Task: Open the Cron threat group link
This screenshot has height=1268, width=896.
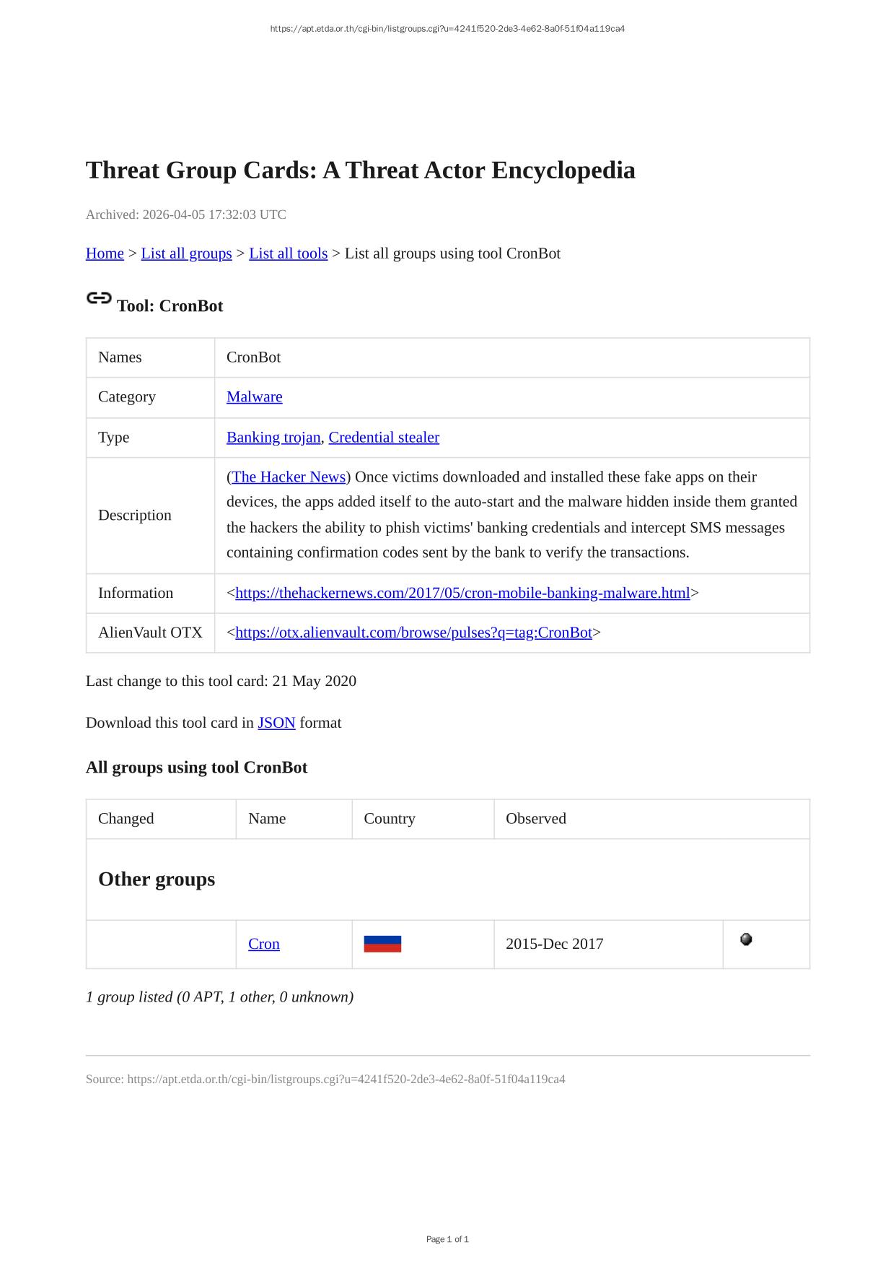Action: point(263,945)
